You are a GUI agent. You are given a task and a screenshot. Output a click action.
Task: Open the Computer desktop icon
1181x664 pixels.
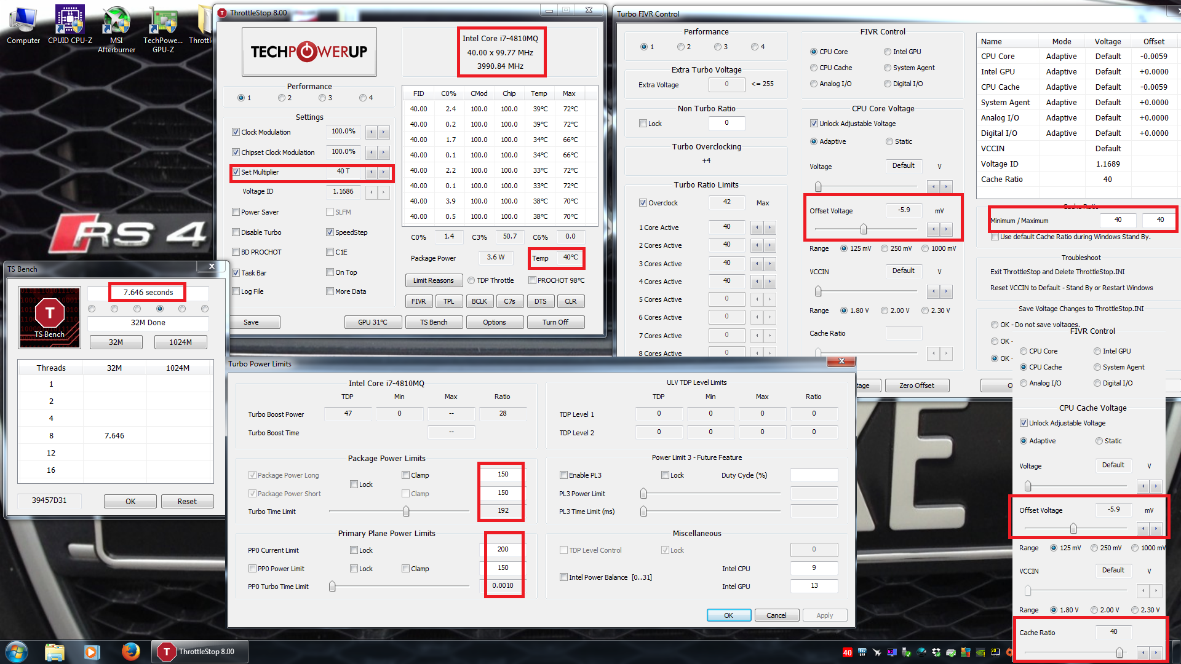click(23, 25)
